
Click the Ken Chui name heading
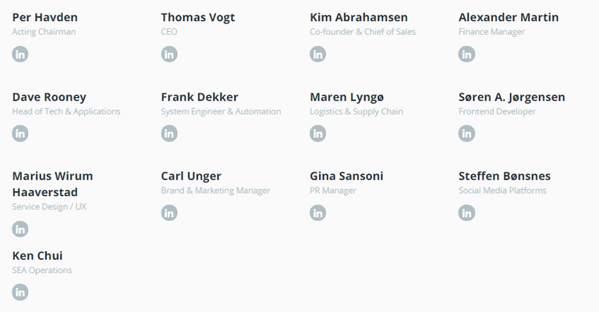[37, 256]
